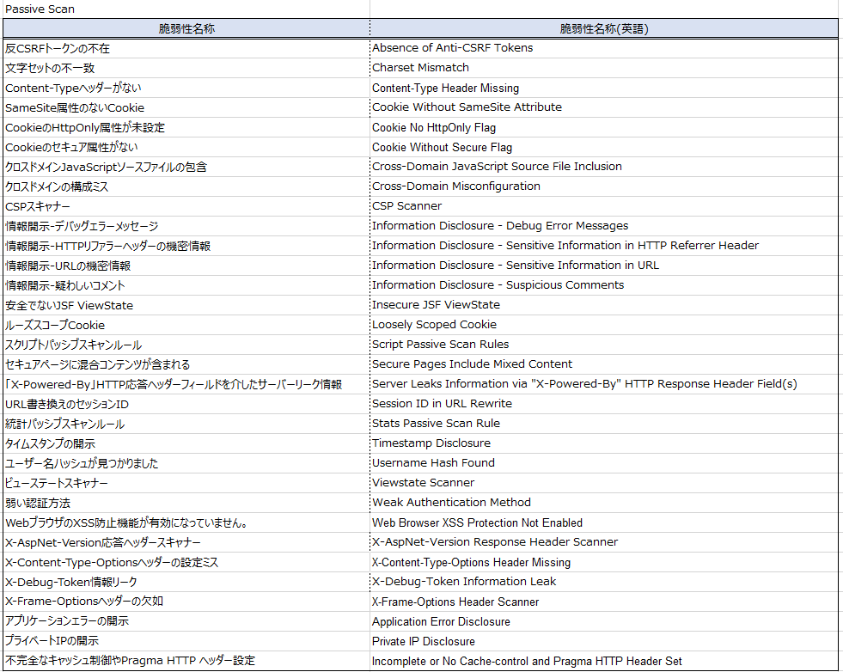
Task: Select cell 'Cross-Domain JavaScript Source File Inclusion'
Action: pos(604,168)
